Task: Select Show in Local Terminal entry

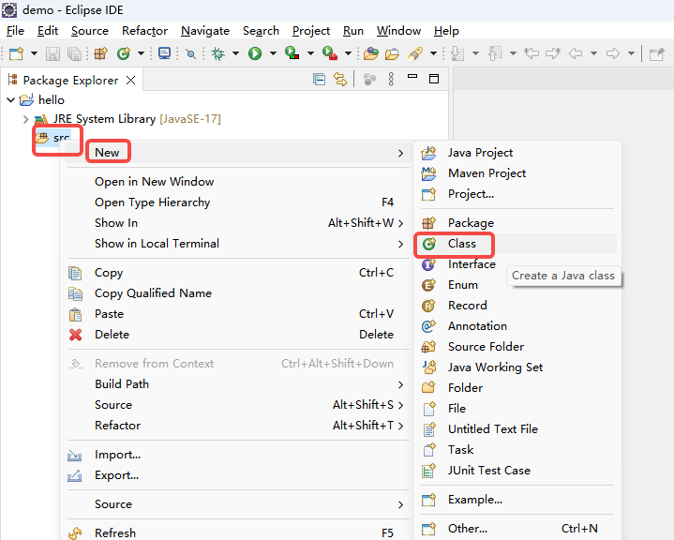Action: (237, 244)
